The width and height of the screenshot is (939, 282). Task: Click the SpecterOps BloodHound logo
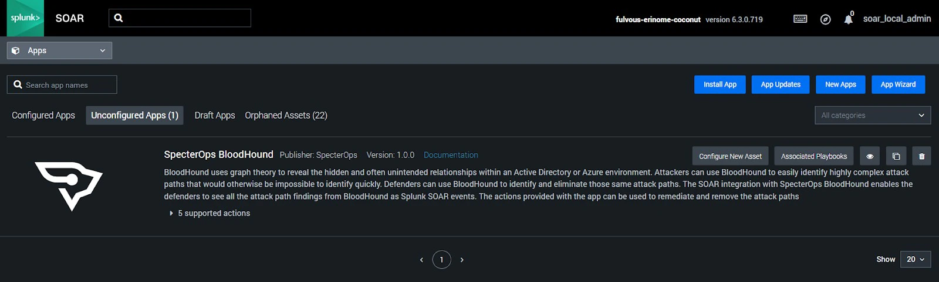69,186
